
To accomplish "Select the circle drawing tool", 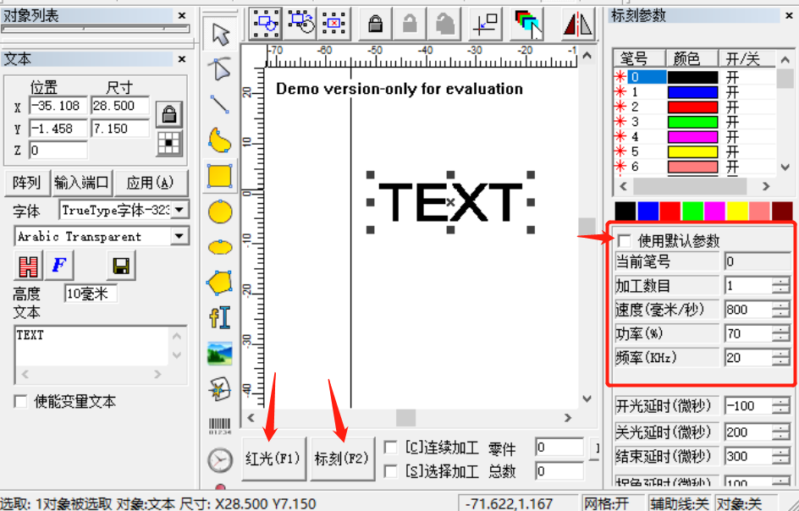I will [x=220, y=212].
